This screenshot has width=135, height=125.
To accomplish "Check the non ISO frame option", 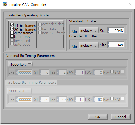I will 40,32.
